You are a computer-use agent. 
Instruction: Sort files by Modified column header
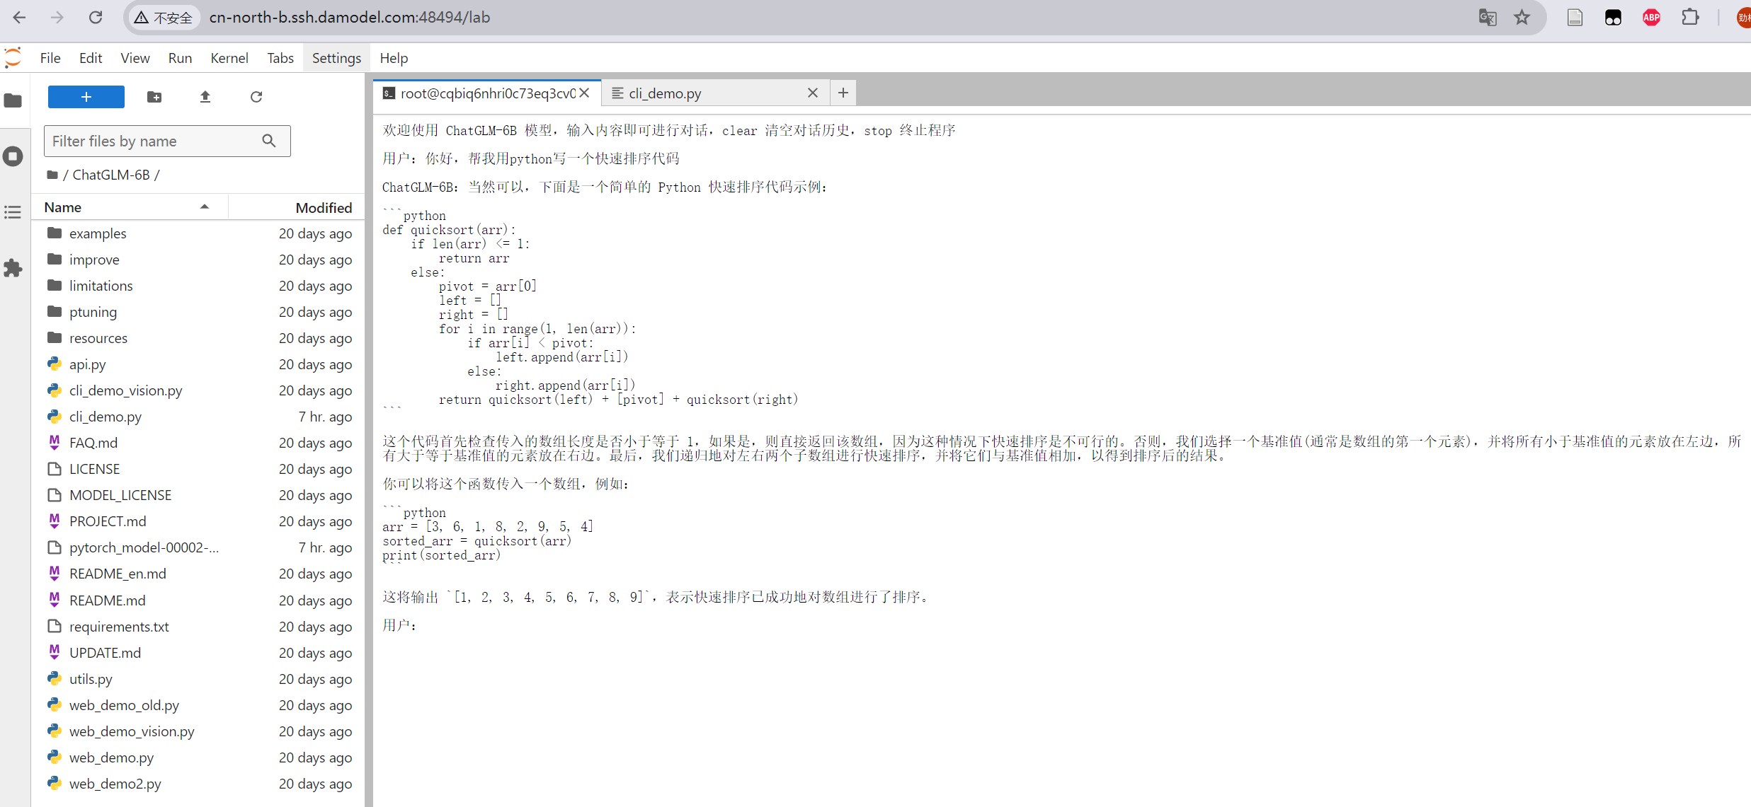(323, 207)
